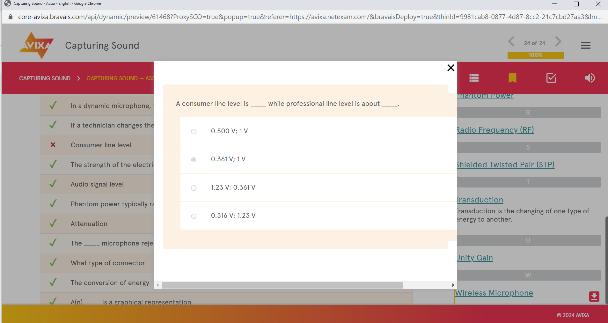Click the AVIXA logo
Image resolution: width=608 pixels, height=323 pixels.
36,45
